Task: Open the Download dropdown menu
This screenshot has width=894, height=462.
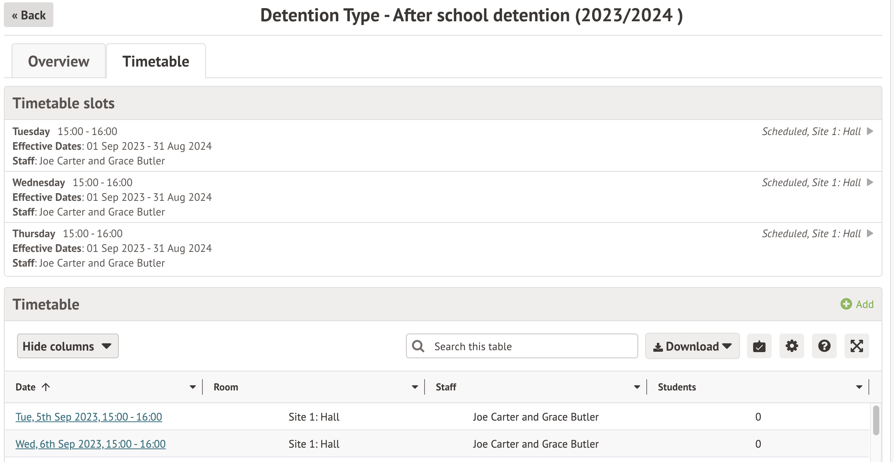Action: pyautogui.click(x=692, y=346)
